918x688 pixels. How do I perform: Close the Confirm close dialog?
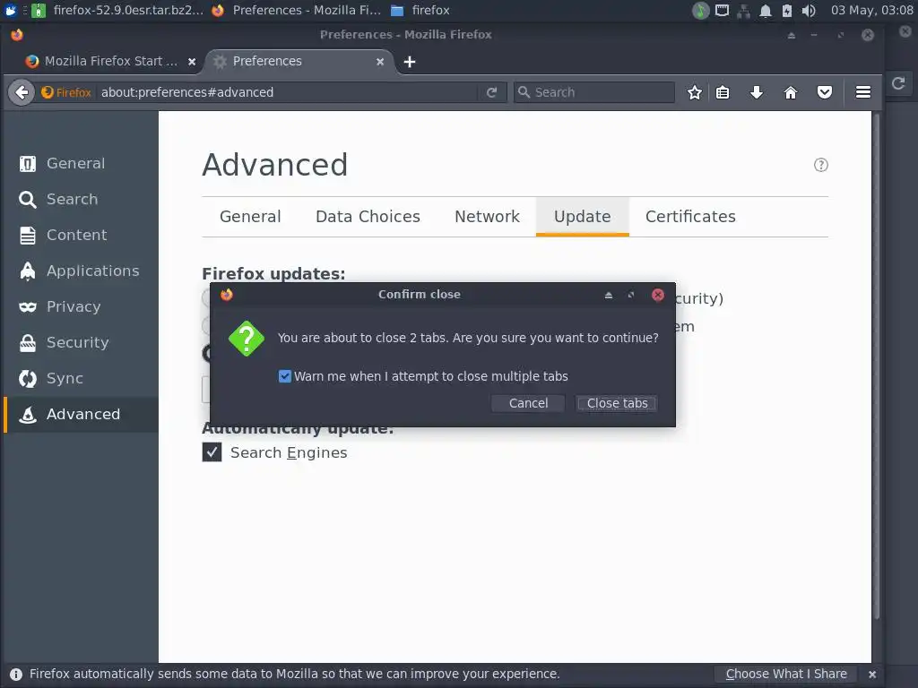pyautogui.click(x=657, y=295)
